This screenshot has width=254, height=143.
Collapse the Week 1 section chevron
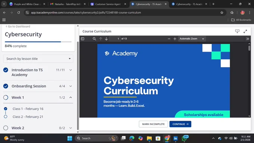click(71, 97)
